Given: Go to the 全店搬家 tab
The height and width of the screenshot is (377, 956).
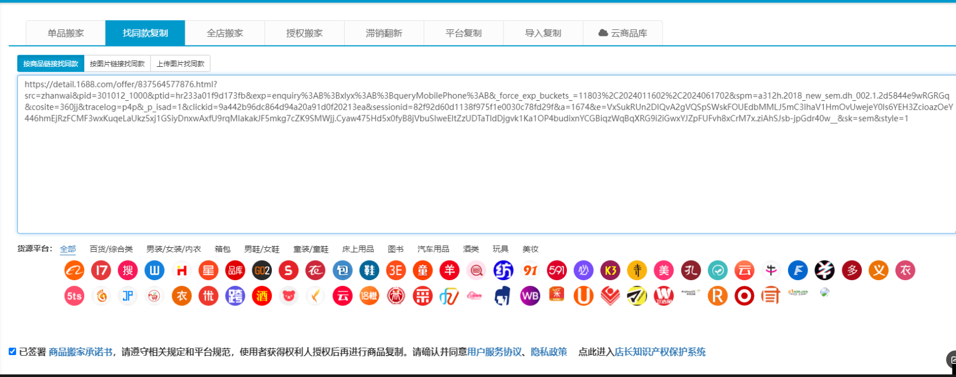Looking at the screenshot, I should coord(225,33).
